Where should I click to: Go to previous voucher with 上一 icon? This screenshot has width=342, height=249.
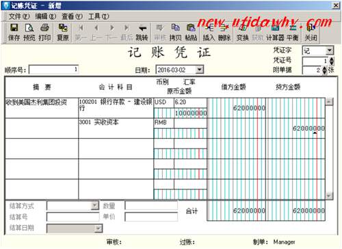[x=96, y=32]
